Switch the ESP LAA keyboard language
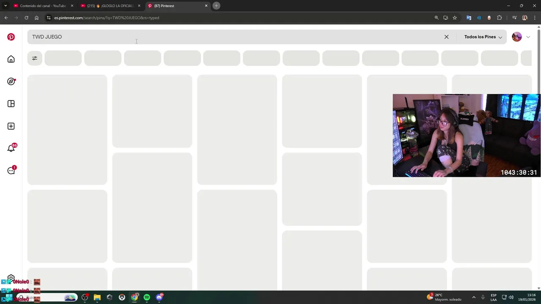This screenshot has height=304, width=541. point(494,297)
